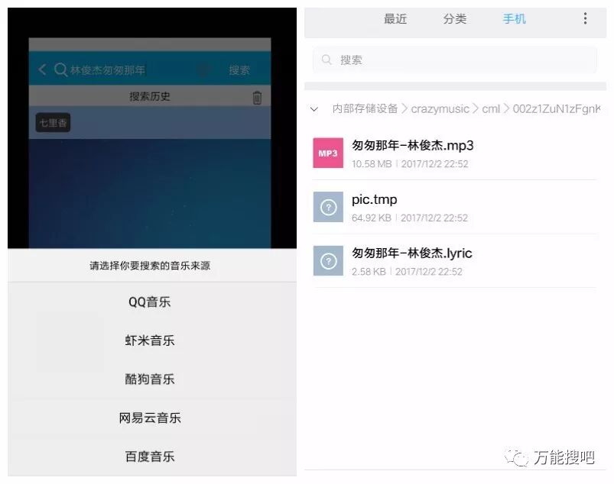Tap the 搜索 button in music app

pos(239,70)
